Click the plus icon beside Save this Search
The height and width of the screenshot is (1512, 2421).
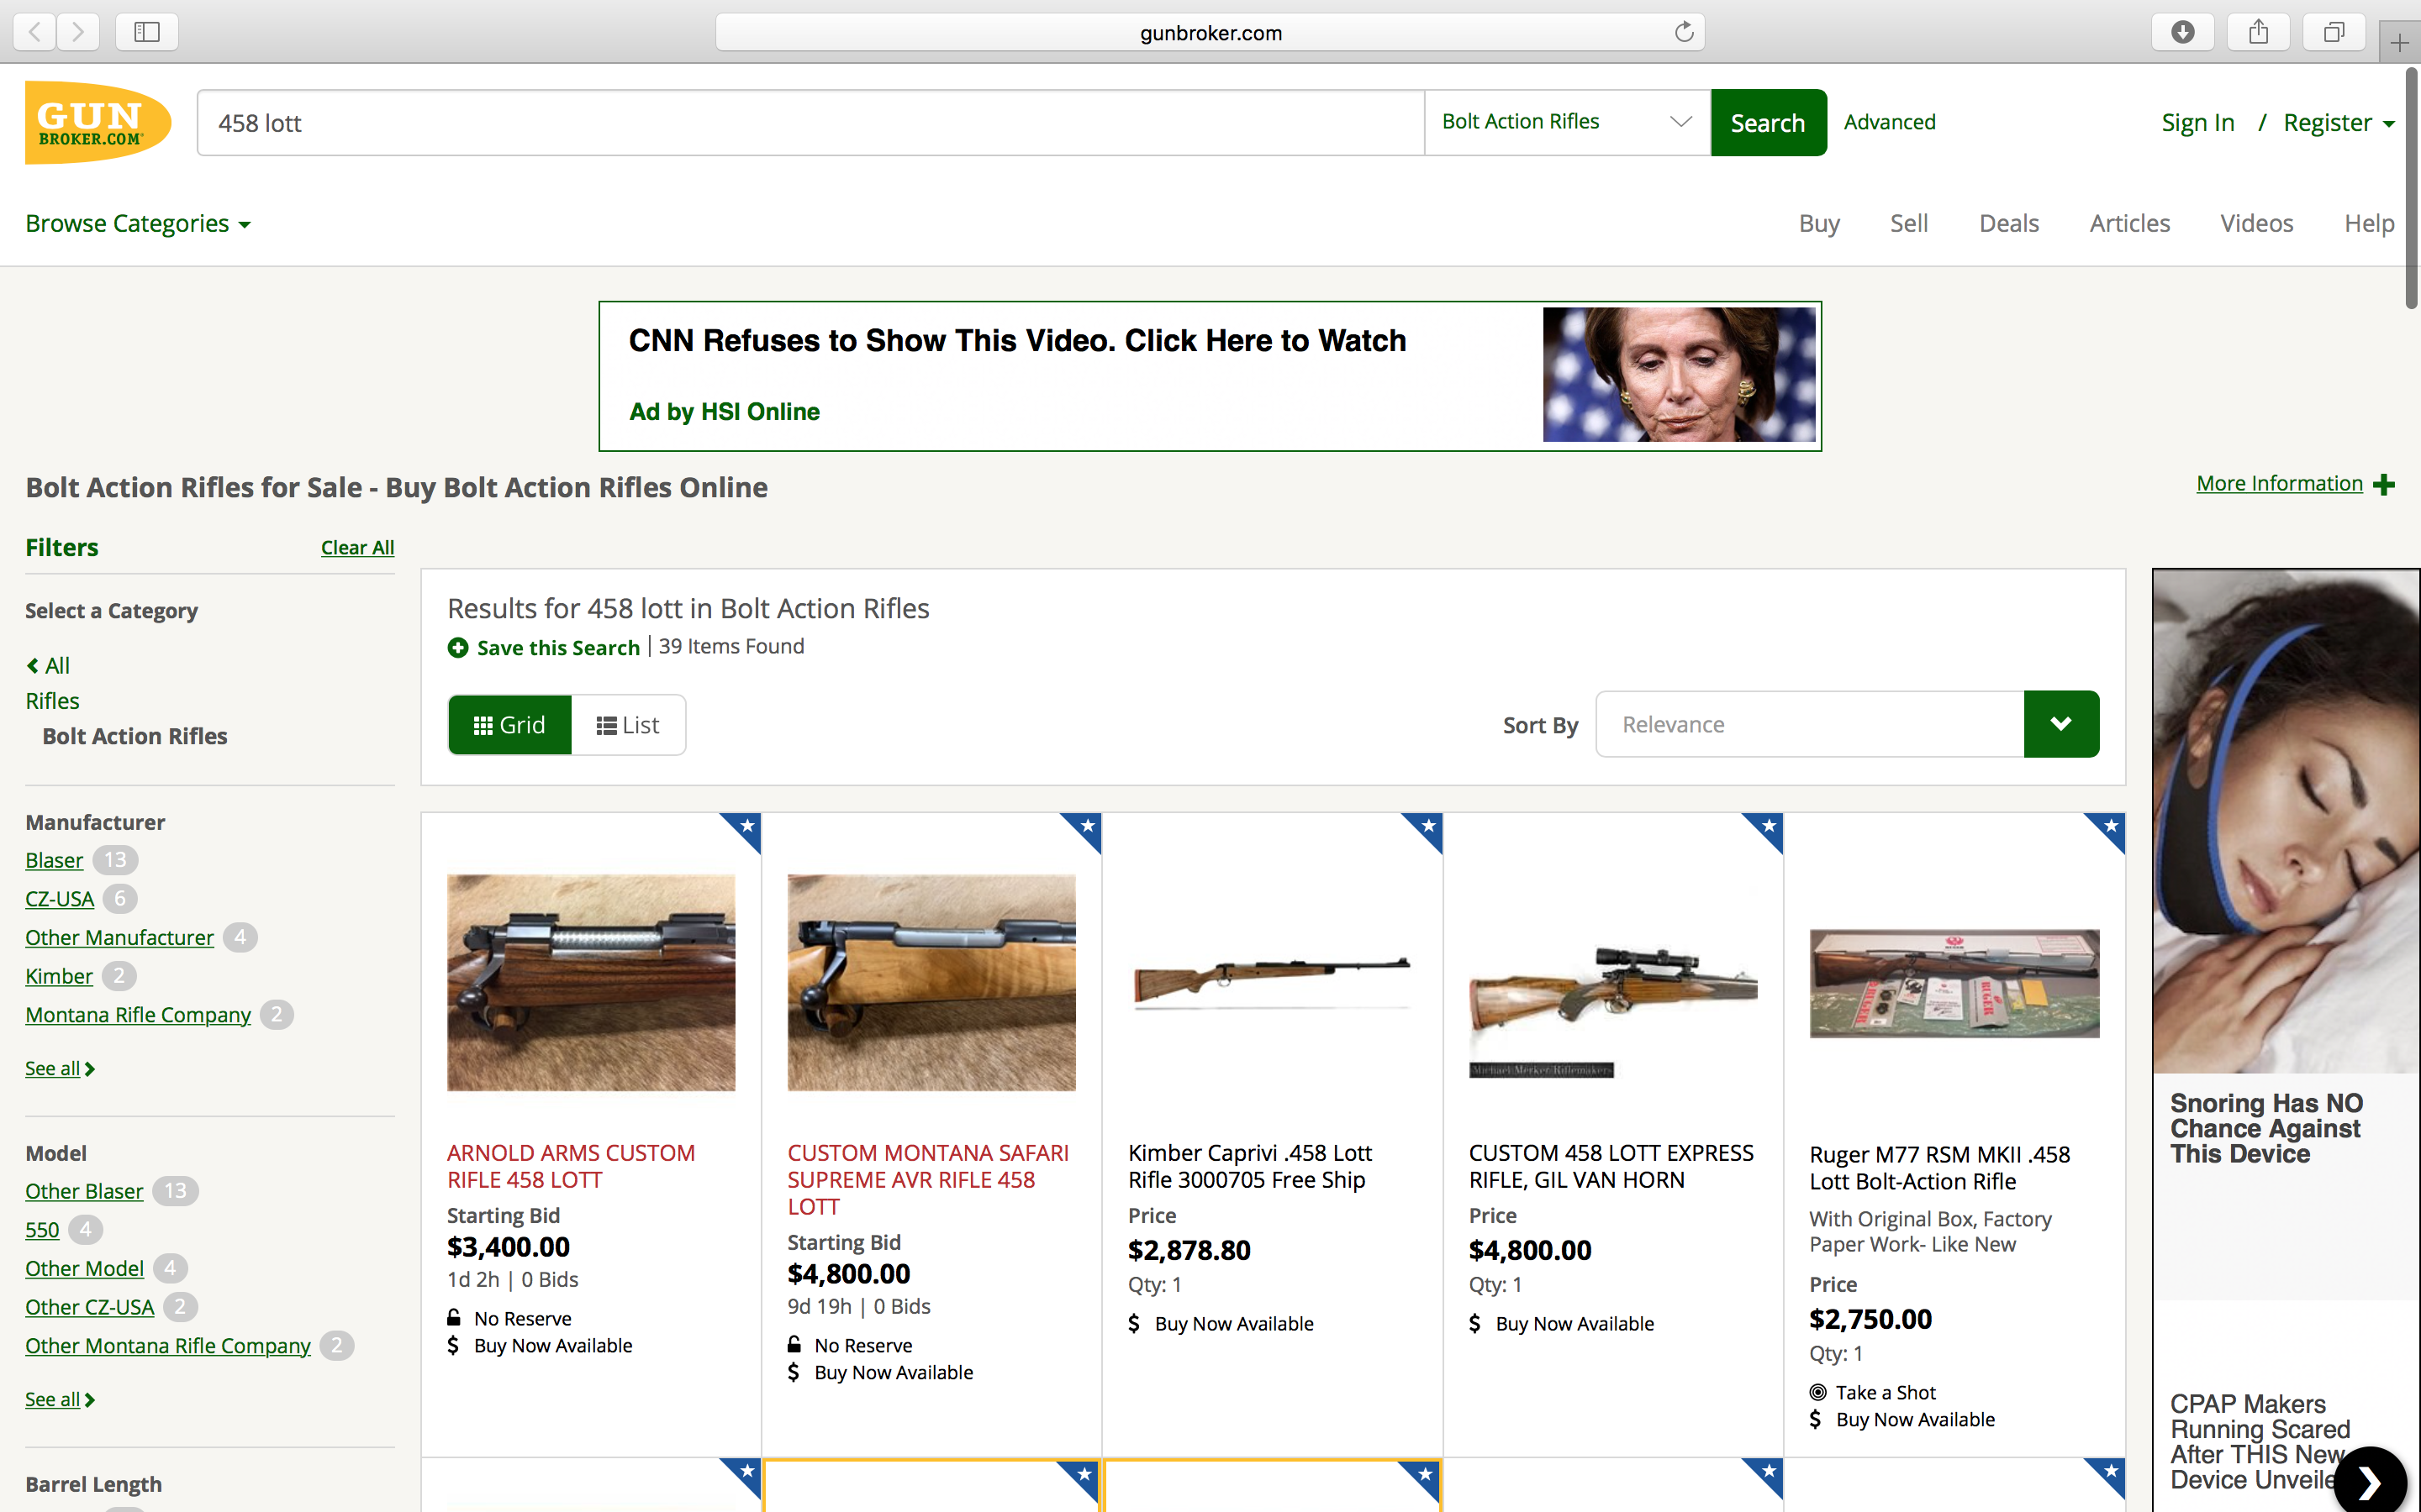[458, 648]
